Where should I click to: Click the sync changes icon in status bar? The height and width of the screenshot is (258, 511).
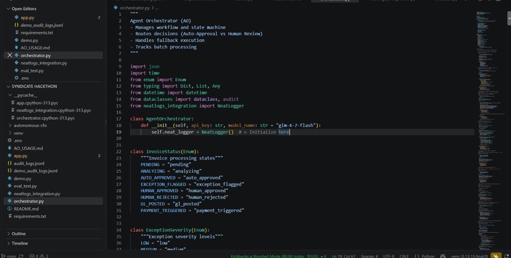pos(21,256)
